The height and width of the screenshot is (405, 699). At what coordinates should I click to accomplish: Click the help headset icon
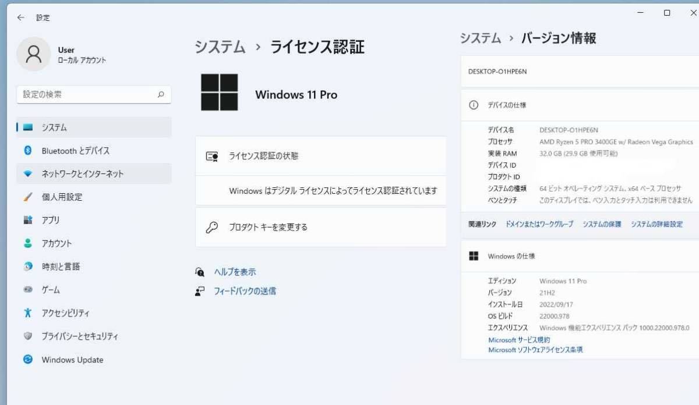pyautogui.click(x=200, y=272)
